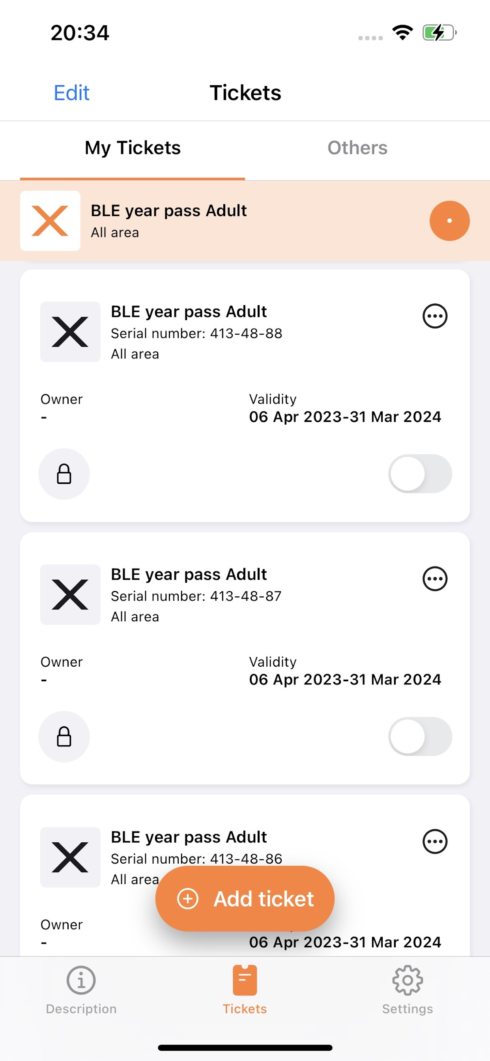Tap Edit in the top bar
The height and width of the screenshot is (1061, 490).
(72, 93)
